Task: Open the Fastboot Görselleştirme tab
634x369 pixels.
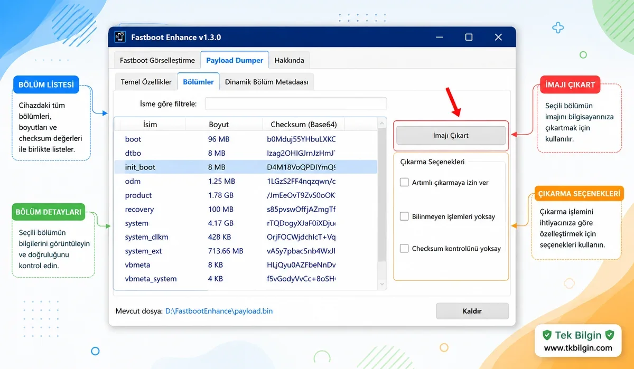Action: 157,60
